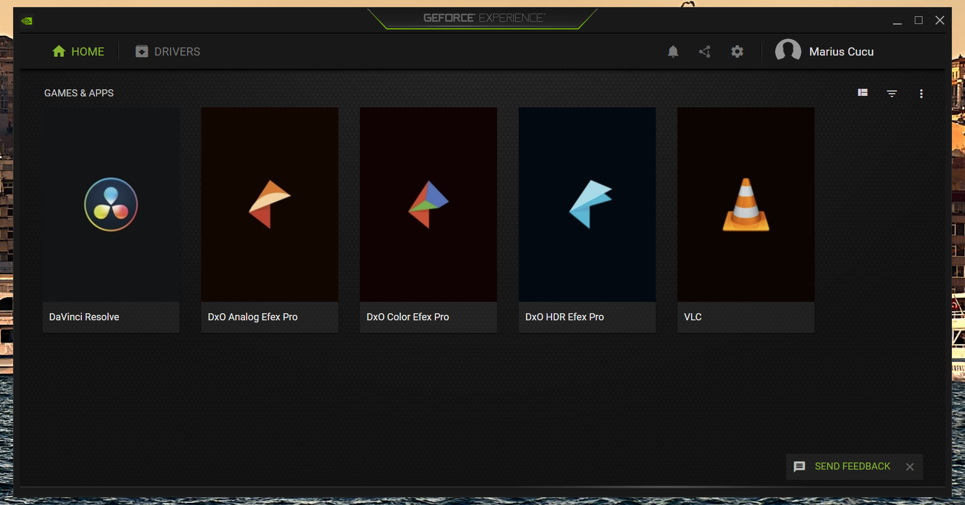Click the send feedback chat icon
The height and width of the screenshot is (505, 965).
799,467
